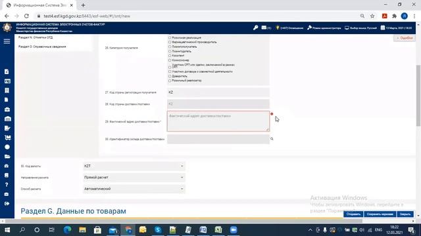Click the 'Отправить' button
This screenshot has width=421, height=236.
tap(353, 214)
